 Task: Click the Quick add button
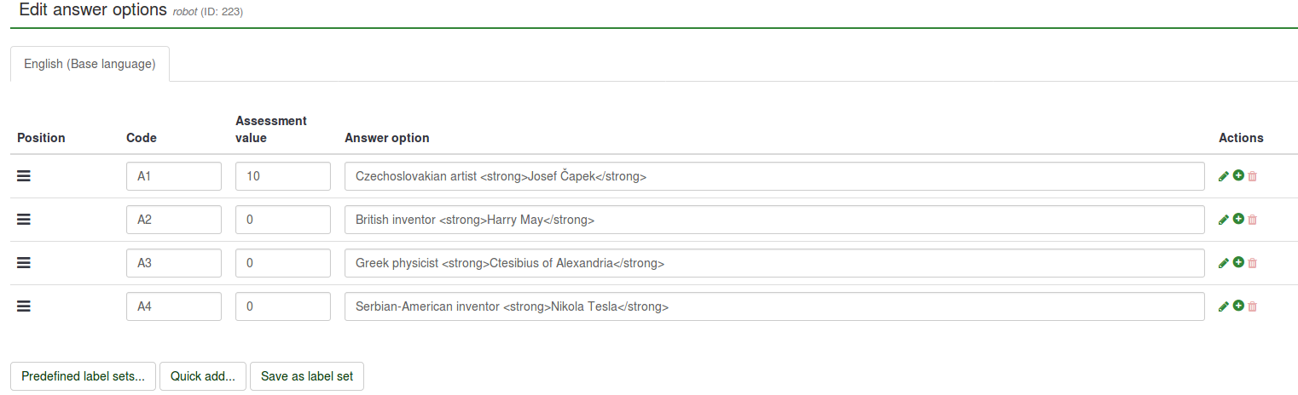(x=203, y=376)
